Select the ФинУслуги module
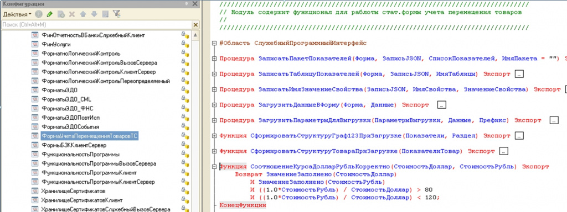 [x=56, y=44]
